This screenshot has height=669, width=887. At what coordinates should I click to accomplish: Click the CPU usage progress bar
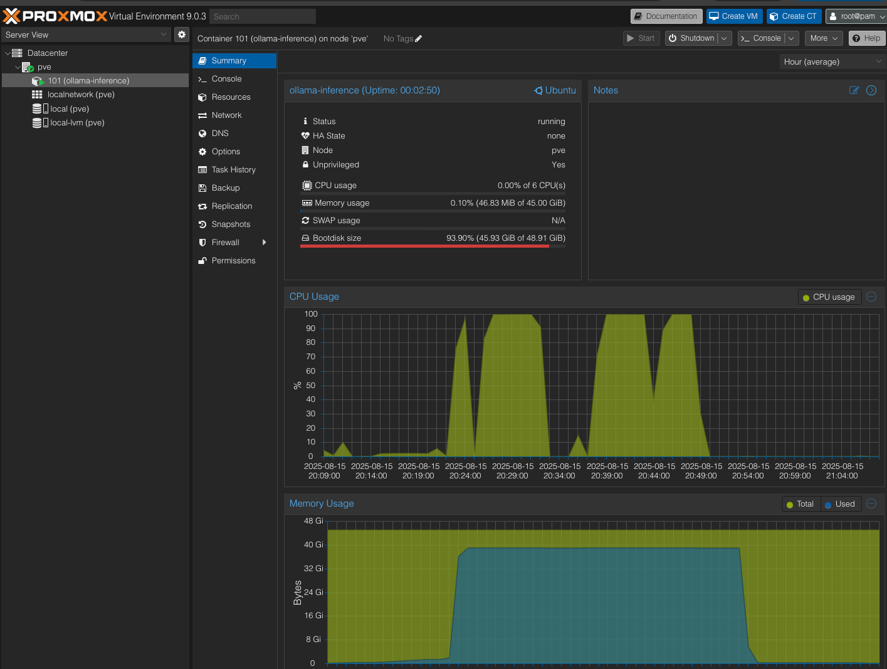point(433,193)
